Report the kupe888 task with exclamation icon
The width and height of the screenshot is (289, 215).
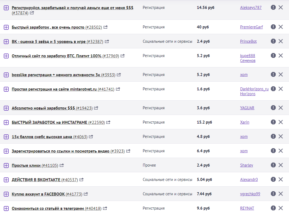click(x=273, y=55)
